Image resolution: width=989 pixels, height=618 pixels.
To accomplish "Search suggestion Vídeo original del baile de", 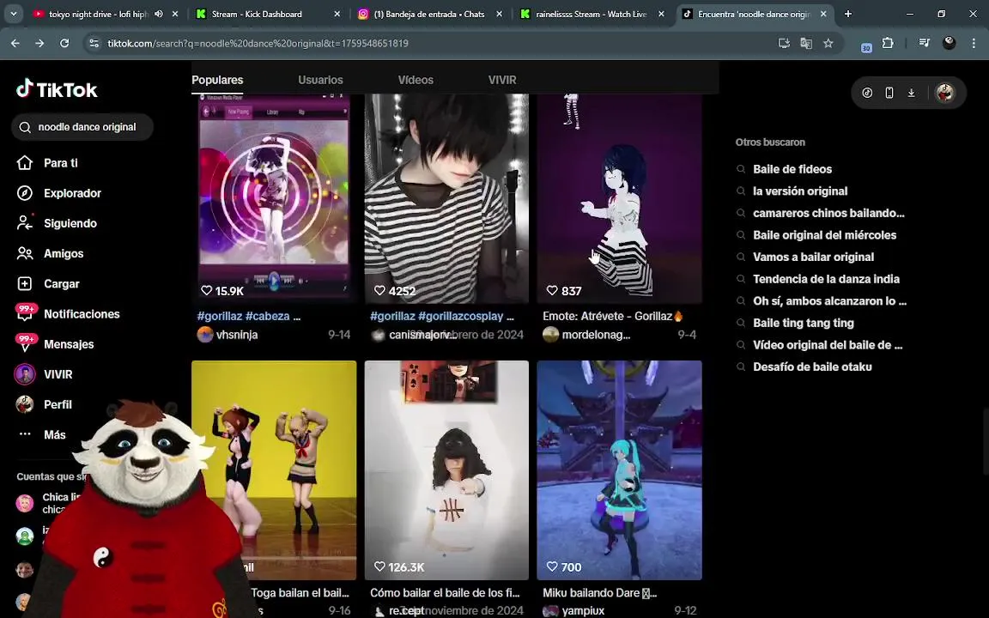I will [x=828, y=345].
